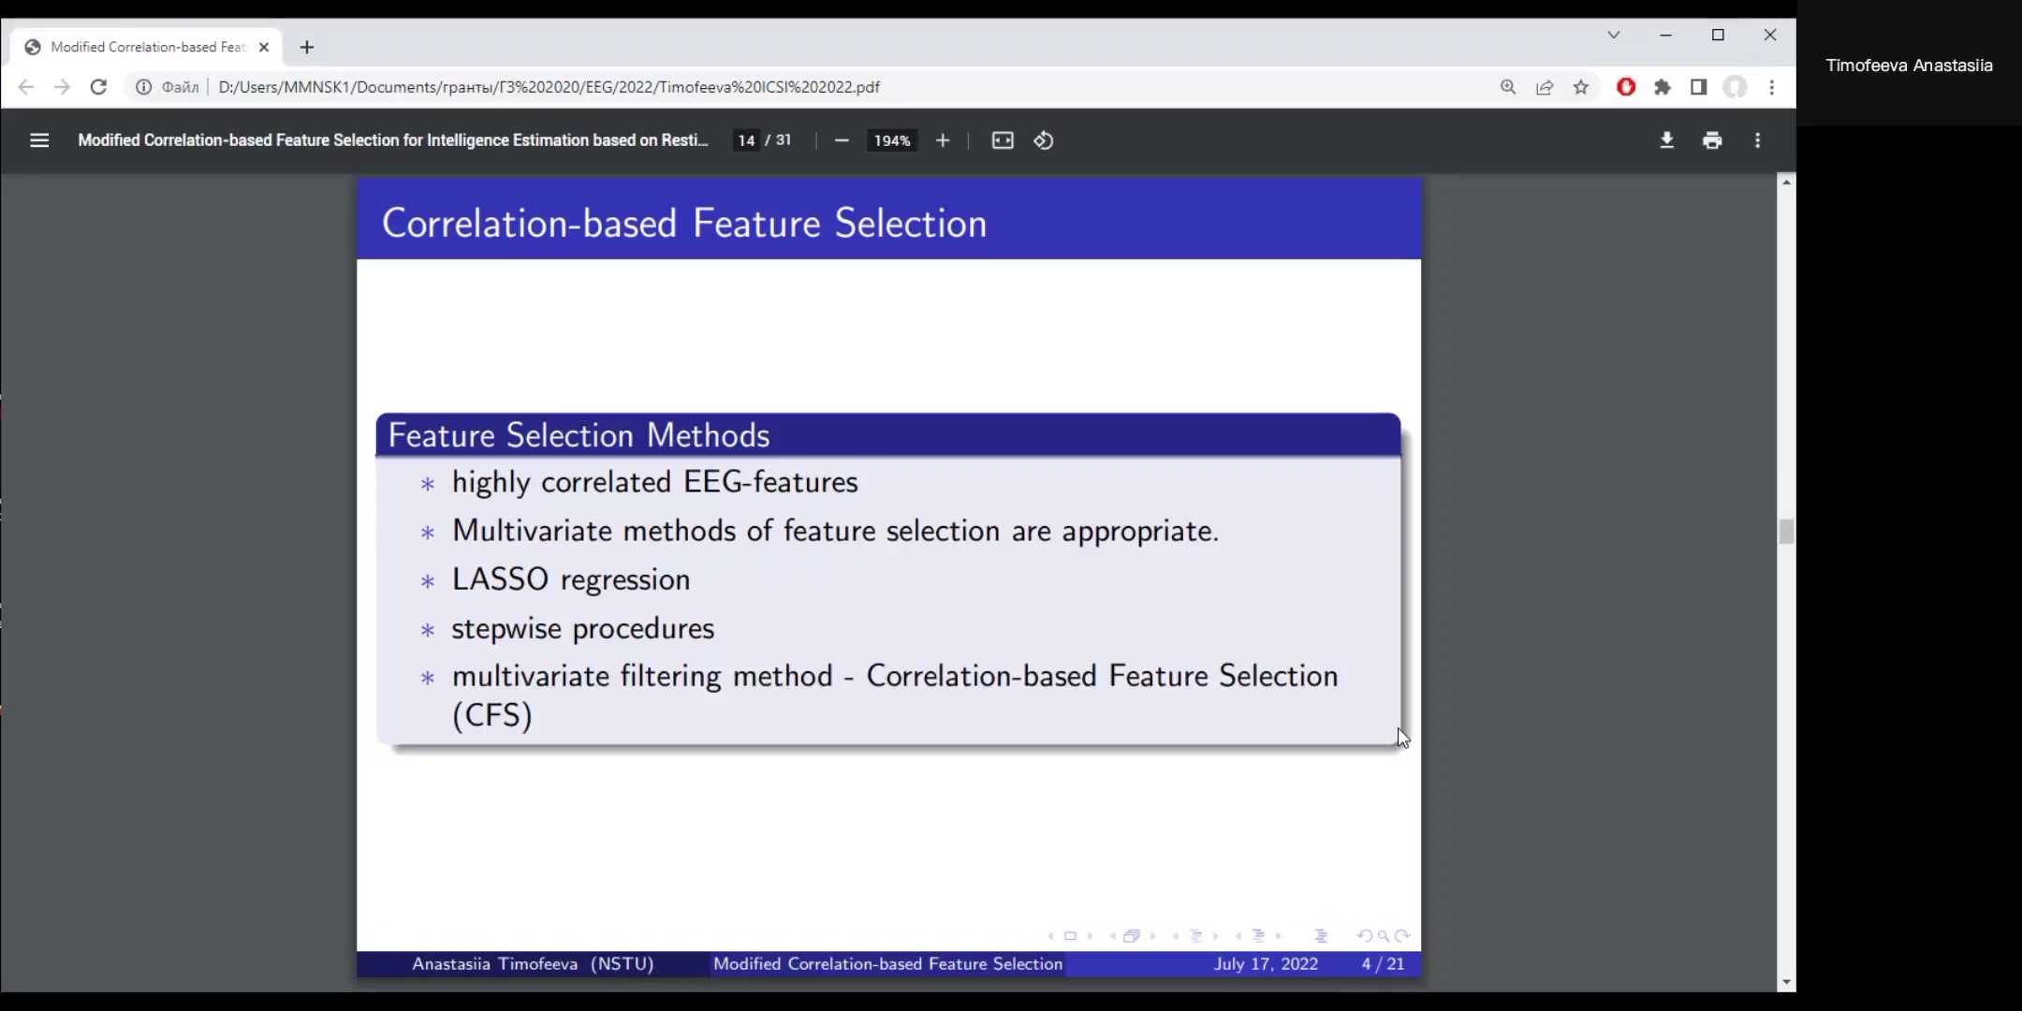Viewport: 2022px width, 1011px height.
Task: Share this page icon
Action: click(x=1545, y=87)
